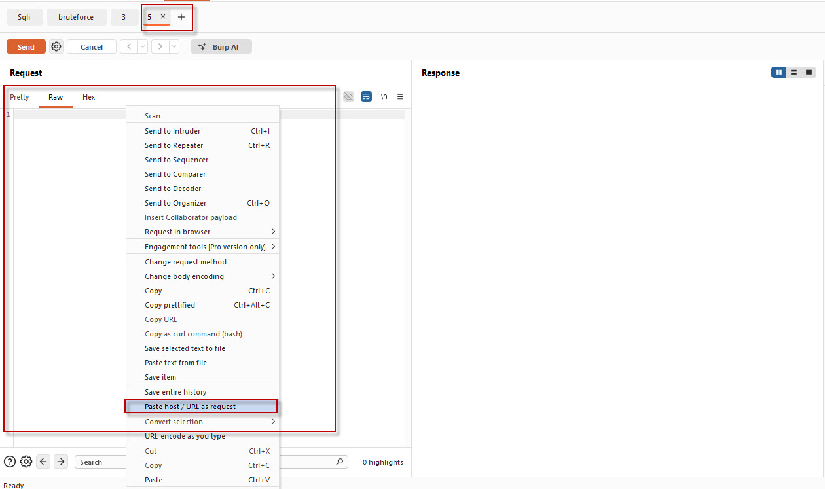Click the Burp AI sparkle button

point(221,46)
